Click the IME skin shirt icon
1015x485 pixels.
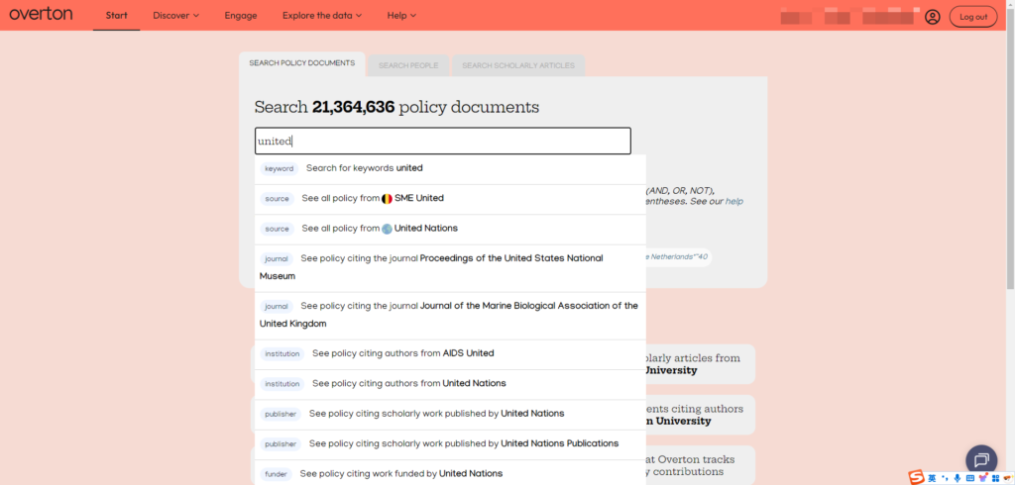click(x=984, y=478)
